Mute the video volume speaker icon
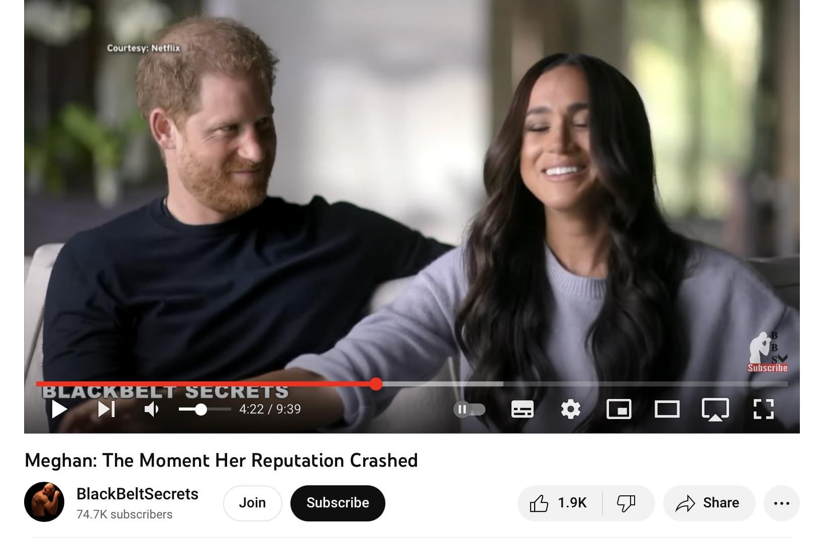Screen dimensions: 824x538 (152, 410)
